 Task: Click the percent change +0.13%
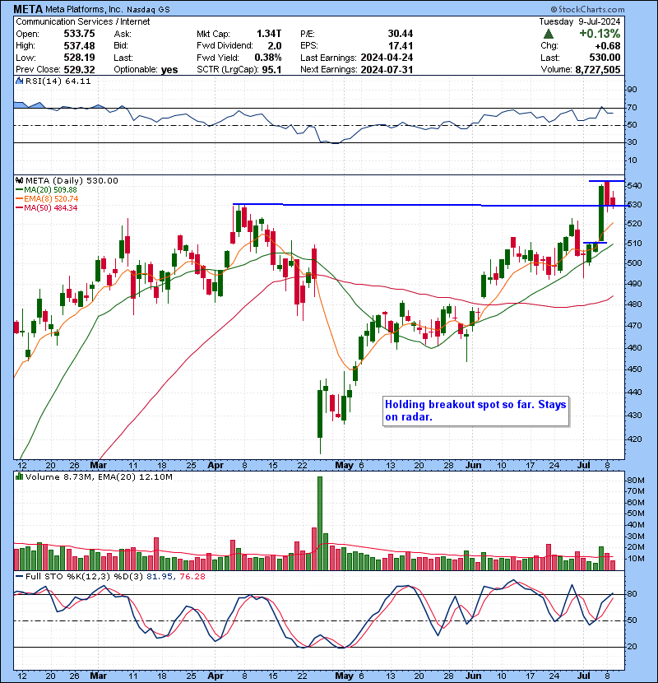600,34
